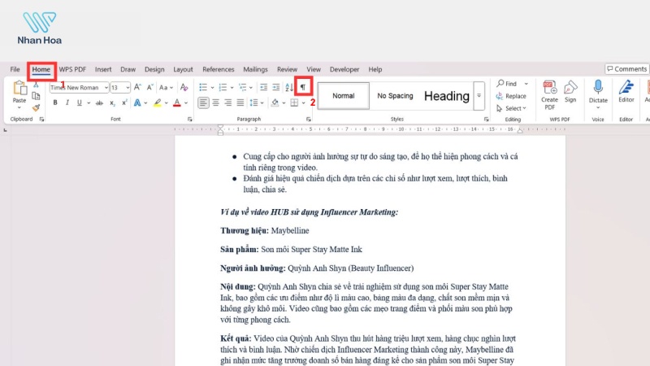The width and height of the screenshot is (650, 366).
Task: Decrease font size with the shrink font icon
Action: point(149,87)
